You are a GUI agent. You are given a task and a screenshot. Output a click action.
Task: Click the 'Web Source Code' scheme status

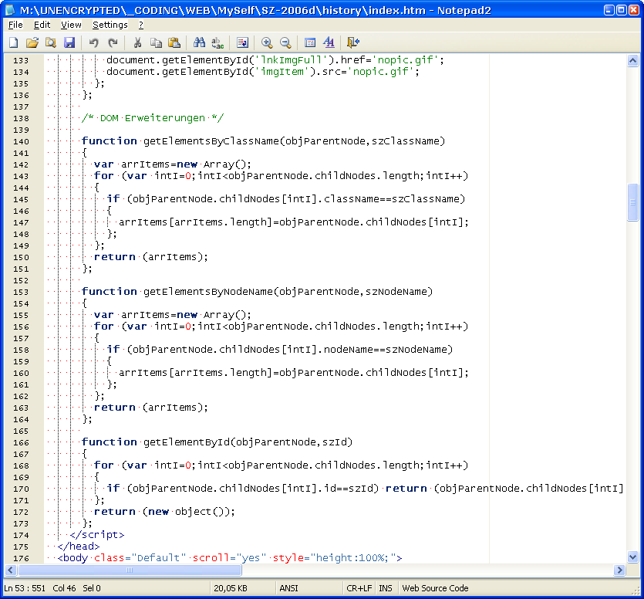coord(435,588)
